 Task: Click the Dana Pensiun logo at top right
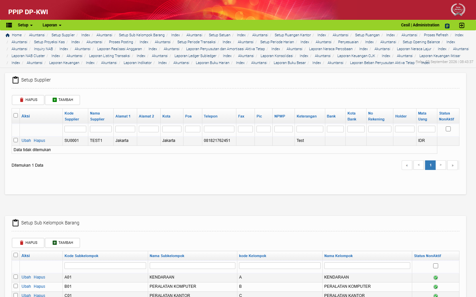click(458, 9)
